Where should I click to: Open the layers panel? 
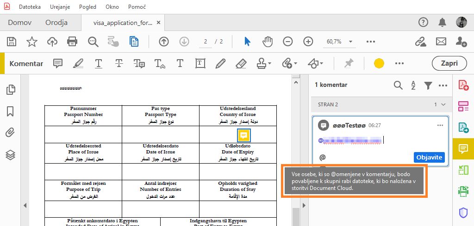click(10, 155)
